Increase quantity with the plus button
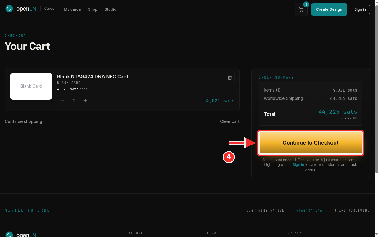The height and width of the screenshot is (237, 379). pyautogui.click(x=85, y=101)
